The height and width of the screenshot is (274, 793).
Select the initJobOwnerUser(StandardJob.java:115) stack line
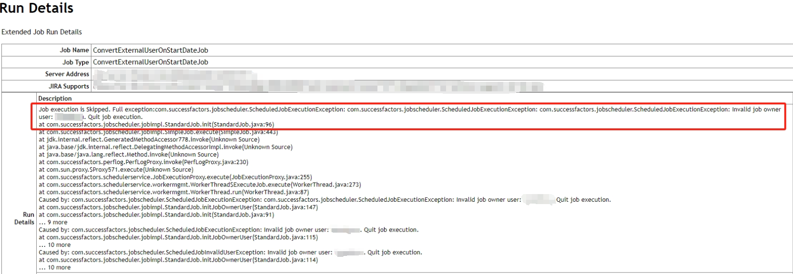pyautogui.click(x=178, y=237)
